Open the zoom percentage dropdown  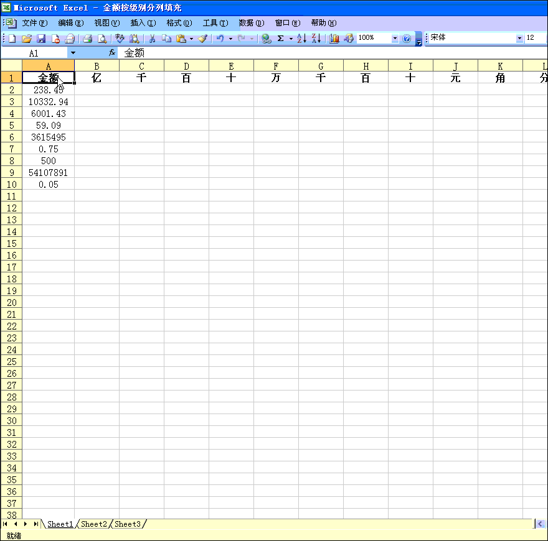pos(394,39)
